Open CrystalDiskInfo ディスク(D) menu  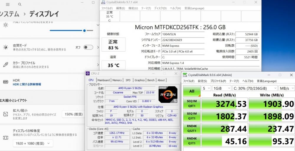click(160, 8)
